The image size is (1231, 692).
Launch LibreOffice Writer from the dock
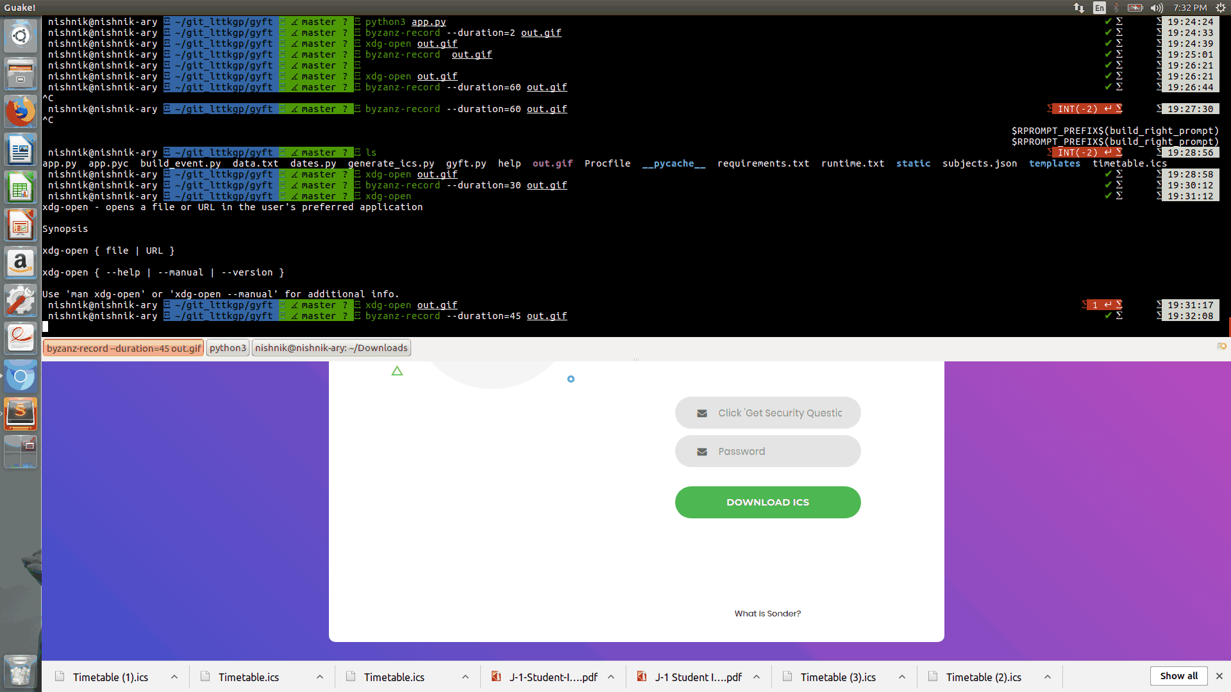click(x=21, y=151)
